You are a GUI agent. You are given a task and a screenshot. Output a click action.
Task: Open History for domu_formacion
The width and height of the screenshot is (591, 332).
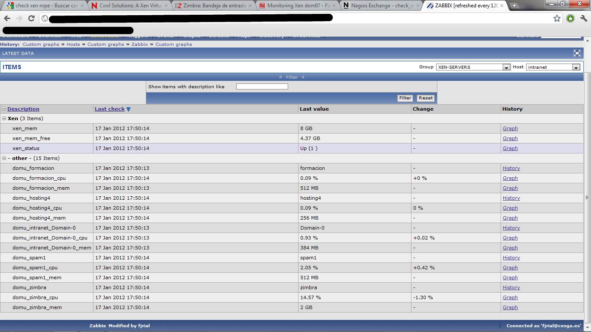tap(511, 168)
